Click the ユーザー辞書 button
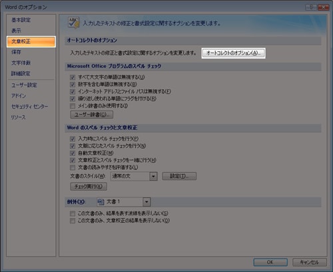 point(92,115)
